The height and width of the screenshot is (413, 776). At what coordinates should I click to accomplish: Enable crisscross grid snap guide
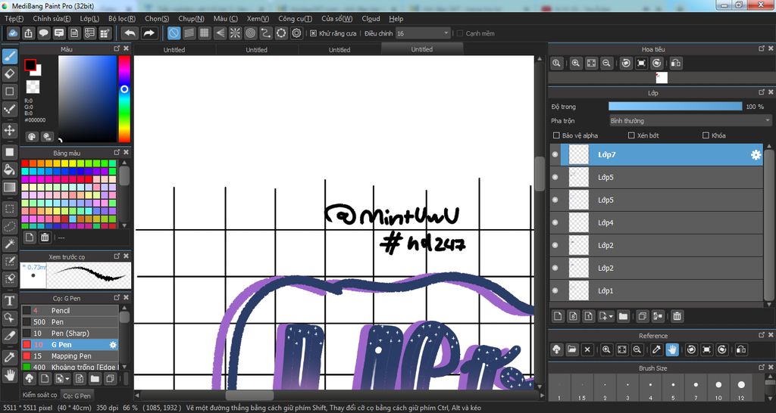pyautogui.click(x=205, y=33)
